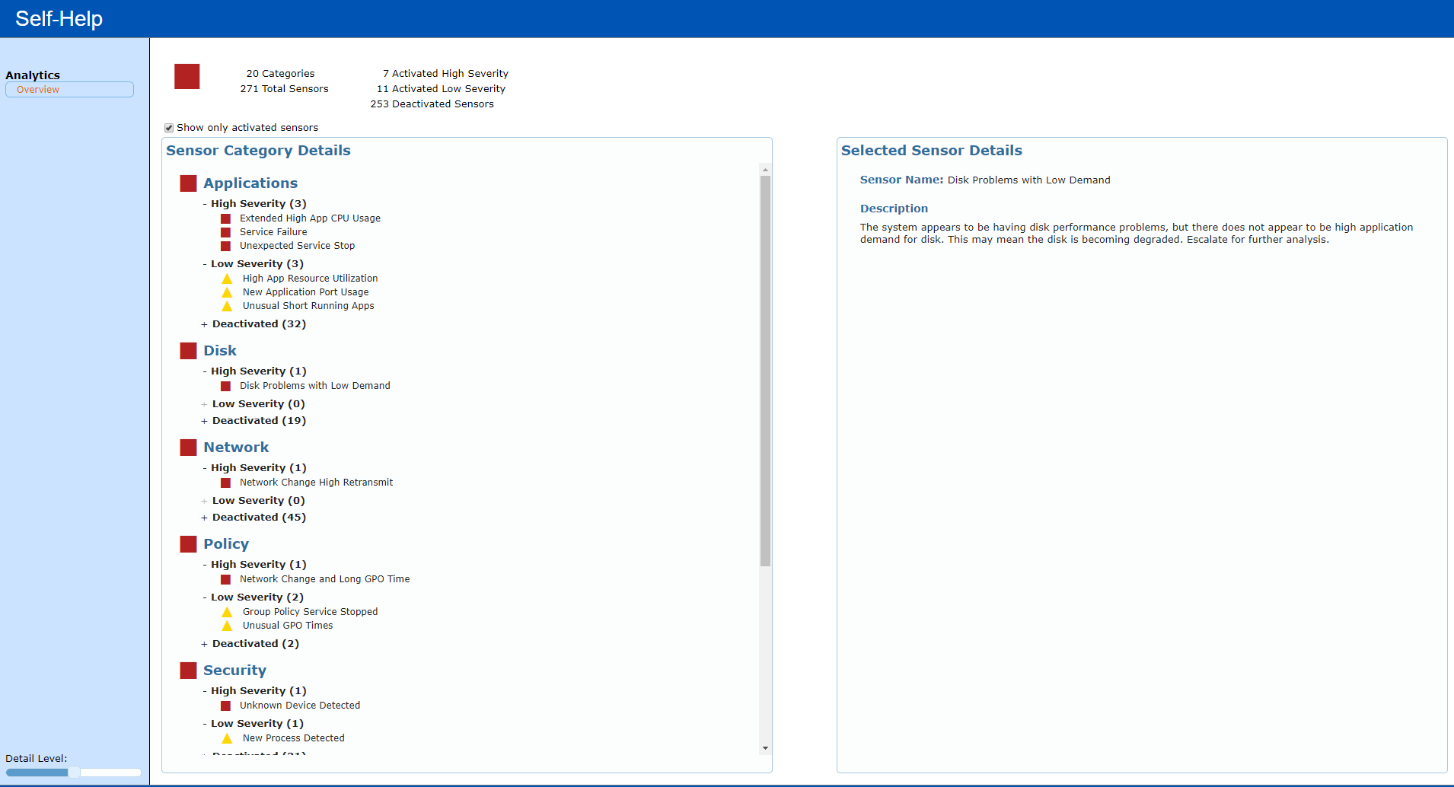Screen dimensions: 1454x787
Task: Collapse Applications High Severity (3) group
Action: [205, 204]
